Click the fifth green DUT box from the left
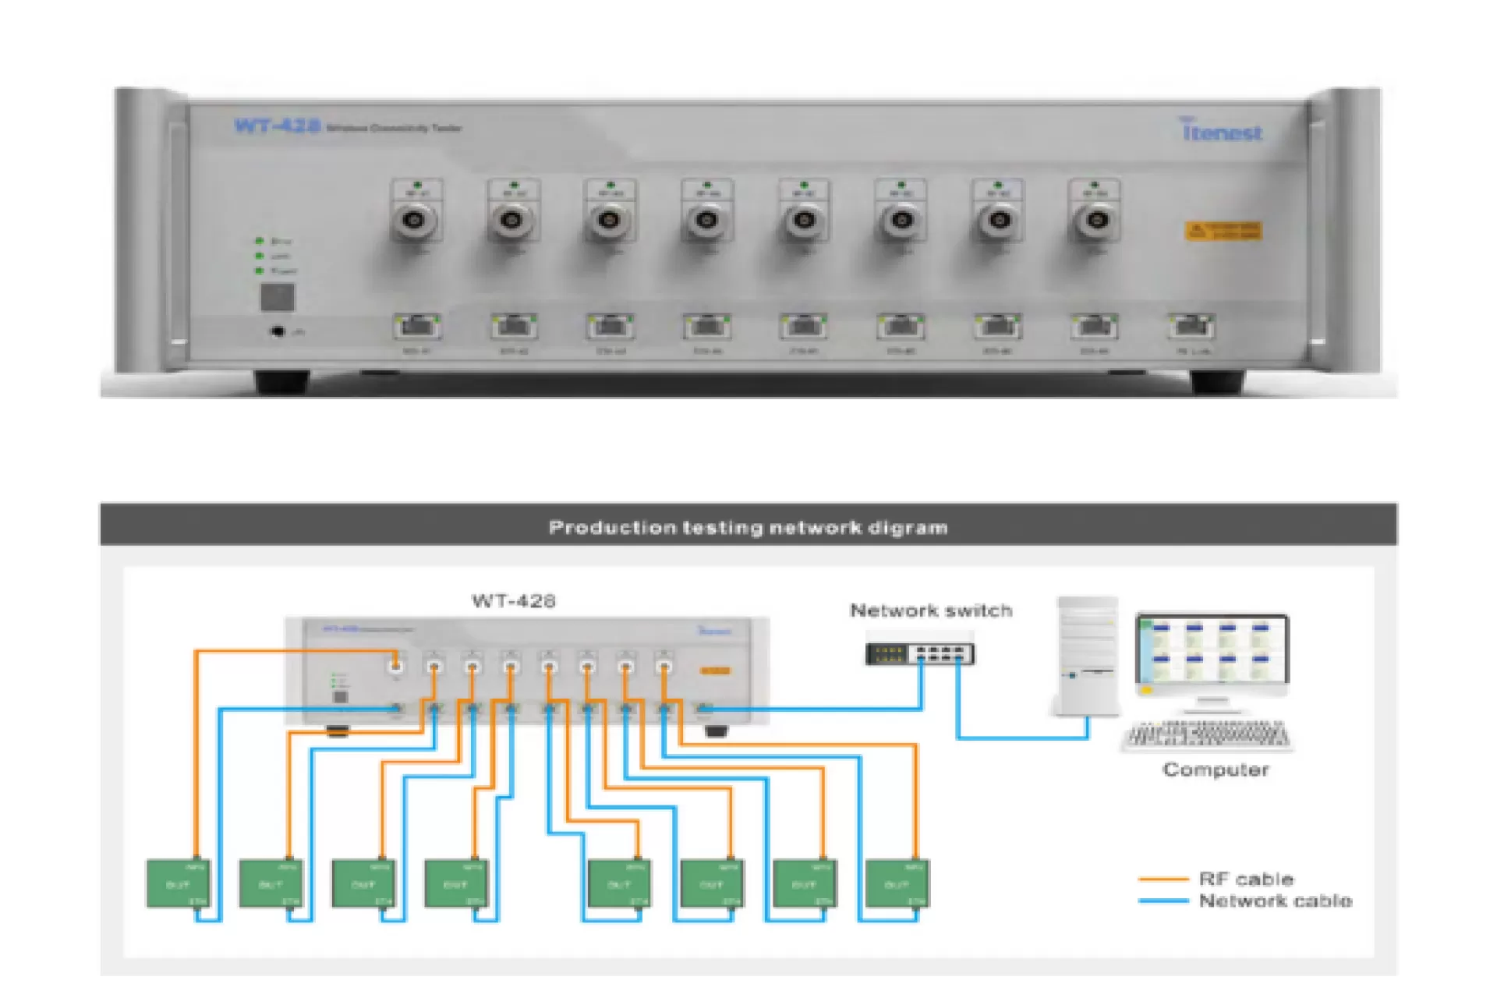The height and width of the screenshot is (998, 1497). (x=619, y=883)
